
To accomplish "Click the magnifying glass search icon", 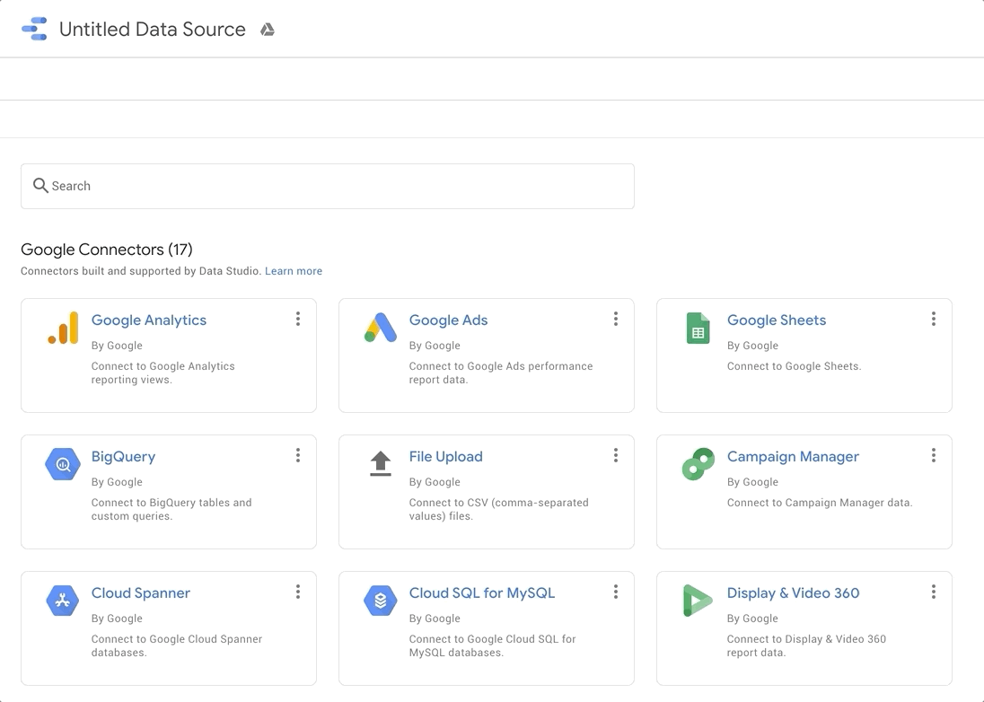I will pos(40,185).
